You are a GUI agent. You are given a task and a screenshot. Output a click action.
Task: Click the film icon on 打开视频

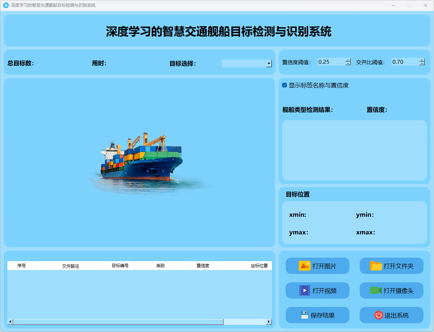coord(304,290)
